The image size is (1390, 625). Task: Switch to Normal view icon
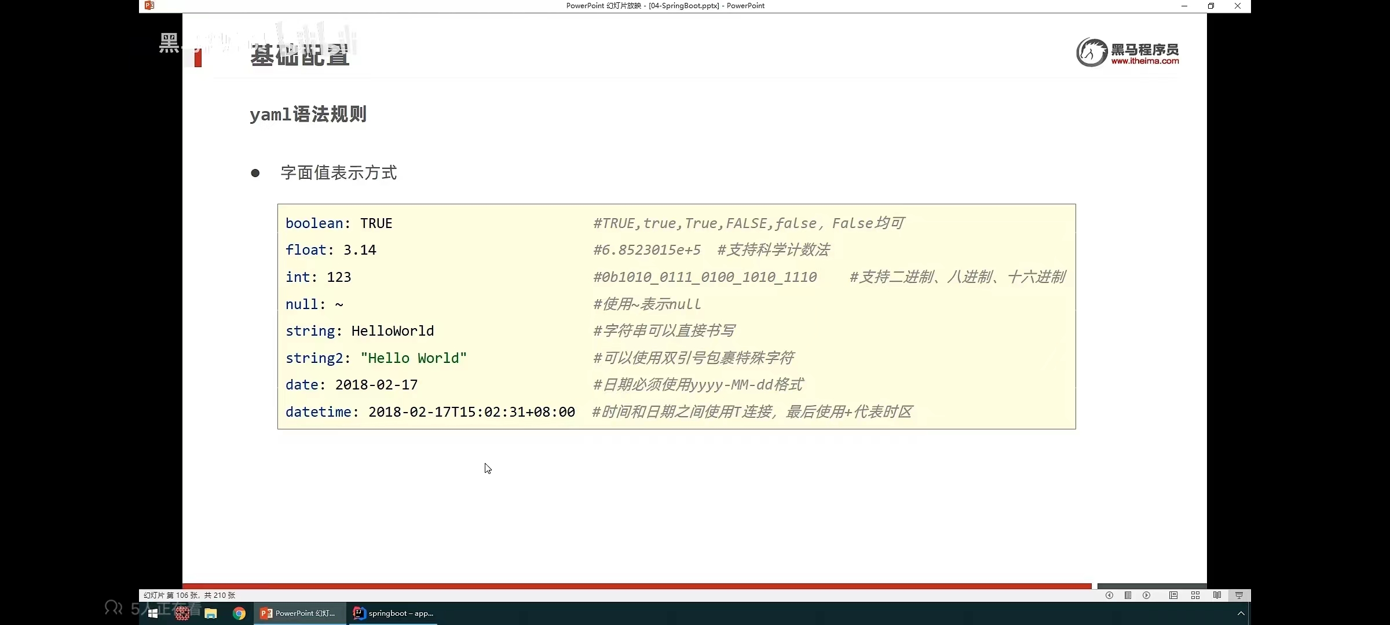coord(1173,595)
